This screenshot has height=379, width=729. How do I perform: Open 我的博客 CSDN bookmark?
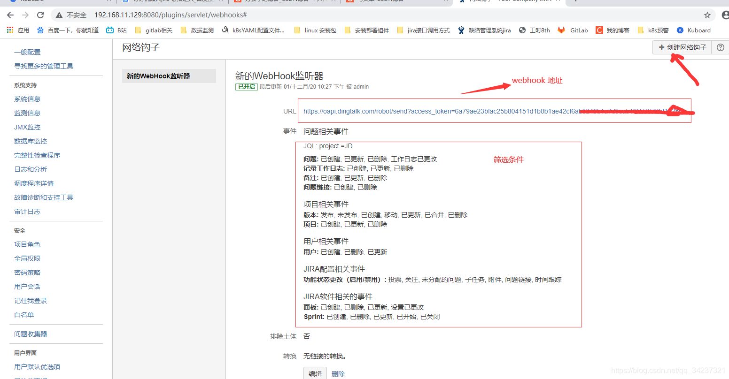613,30
